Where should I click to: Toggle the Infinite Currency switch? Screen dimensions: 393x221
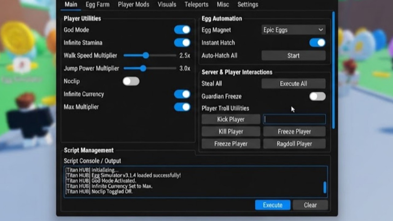coord(182,94)
